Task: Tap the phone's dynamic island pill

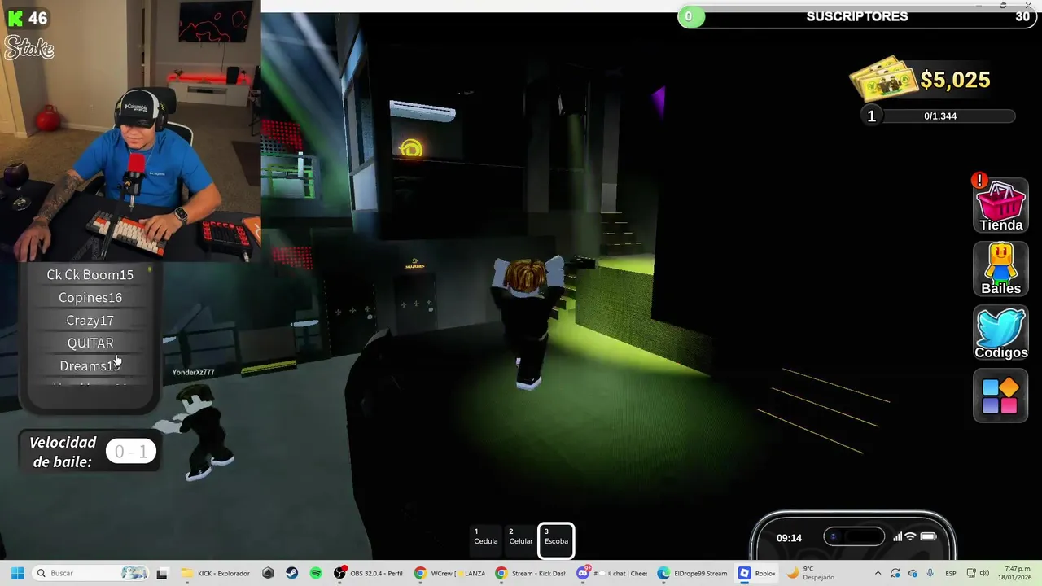Action: pos(853,537)
